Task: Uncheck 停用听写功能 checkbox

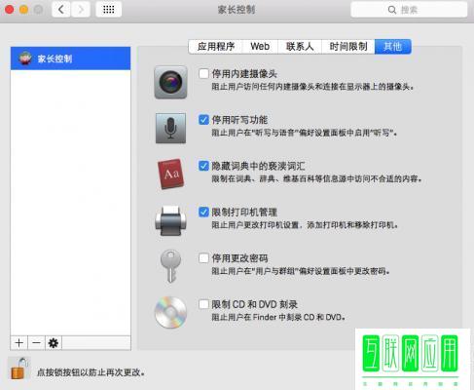Action: [x=203, y=120]
